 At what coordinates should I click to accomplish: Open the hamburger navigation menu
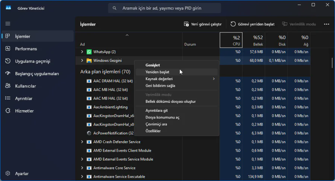8,24
